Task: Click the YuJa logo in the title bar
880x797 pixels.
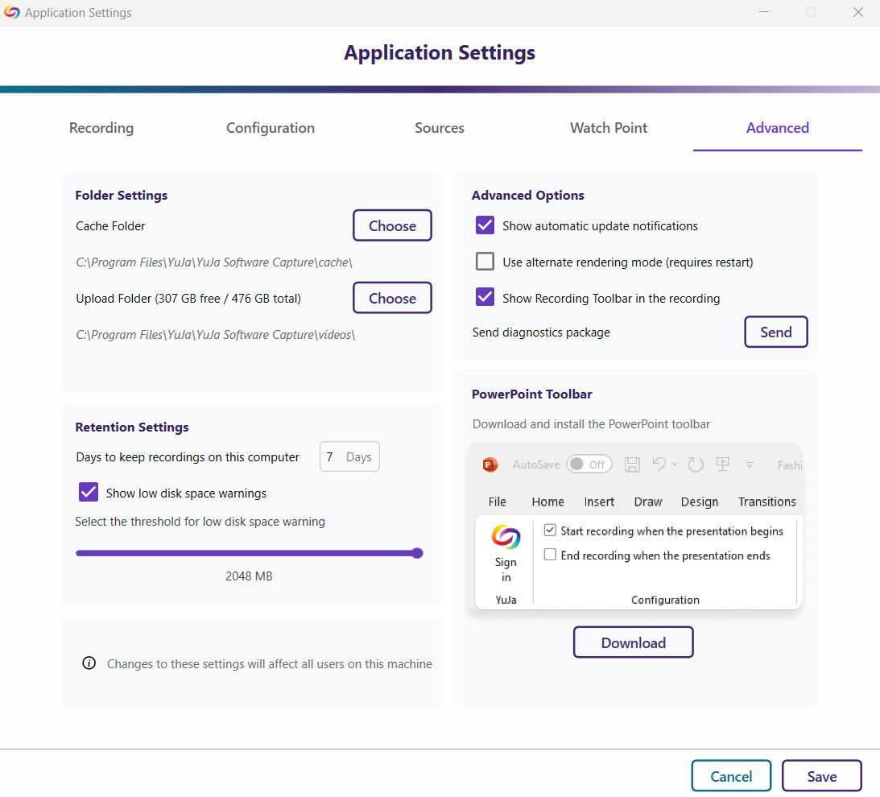Action: pos(12,12)
